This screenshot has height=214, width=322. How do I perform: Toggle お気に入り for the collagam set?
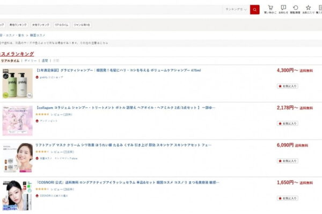287,123
